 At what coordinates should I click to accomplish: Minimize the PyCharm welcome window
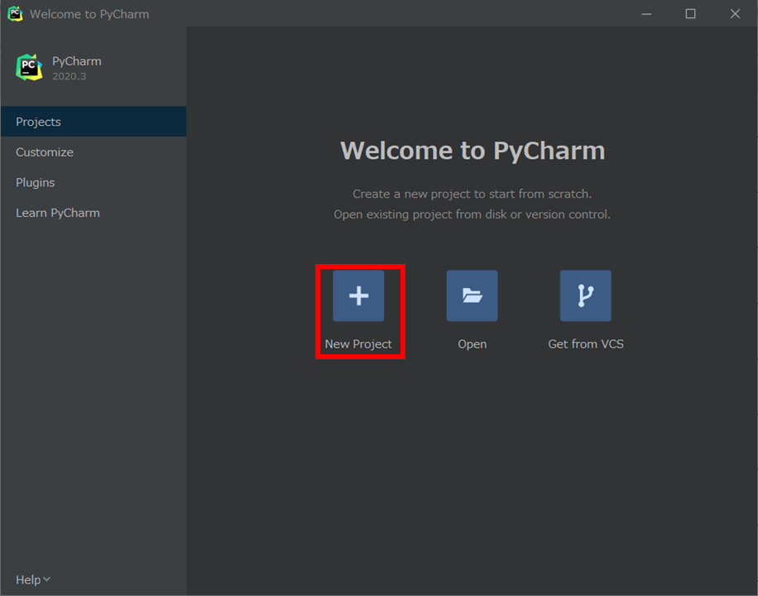point(645,13)
